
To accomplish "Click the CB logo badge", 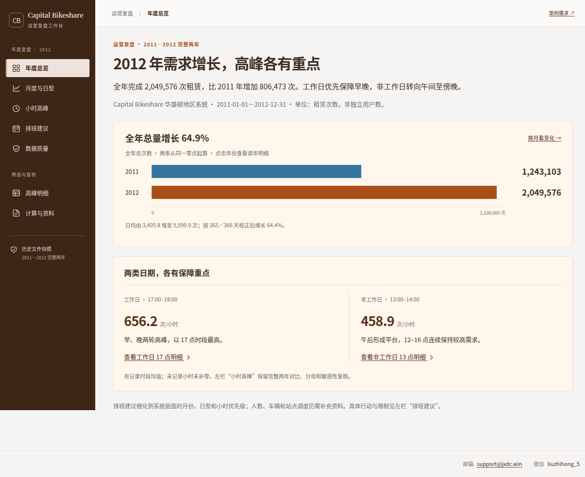I will coord(16,20).
